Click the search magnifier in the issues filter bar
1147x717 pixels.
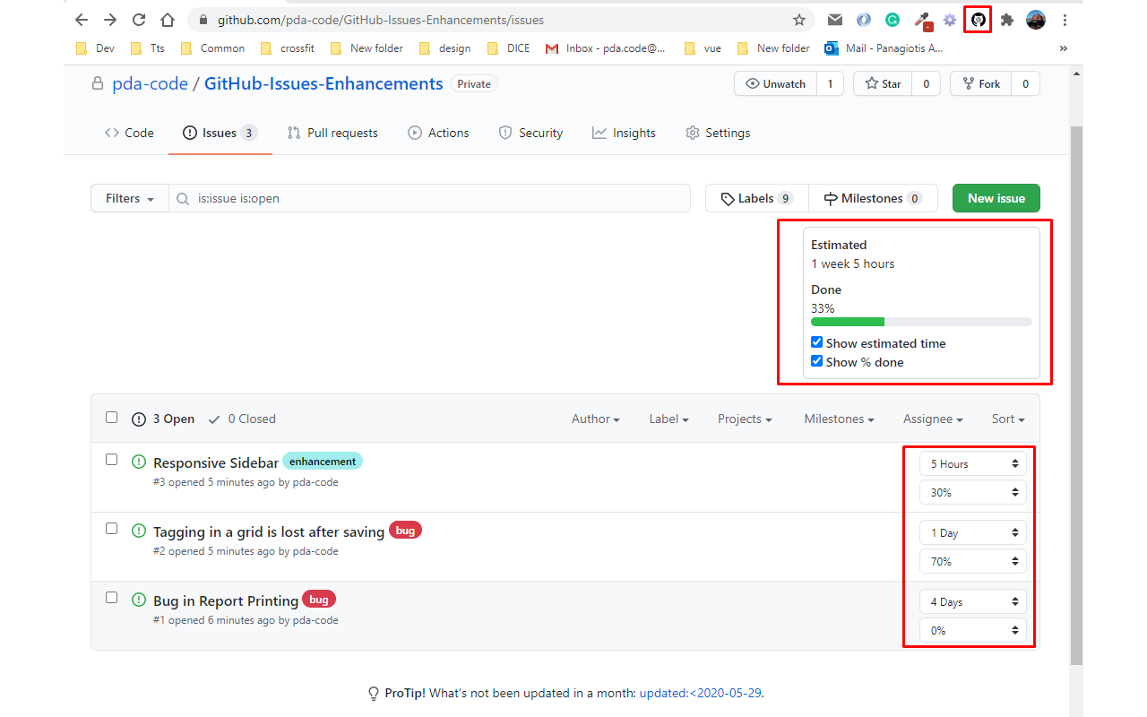click(182, 198)
